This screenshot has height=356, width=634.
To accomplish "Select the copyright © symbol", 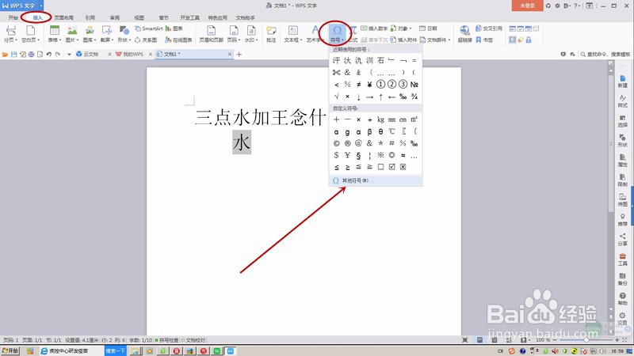I will [336, 143].
